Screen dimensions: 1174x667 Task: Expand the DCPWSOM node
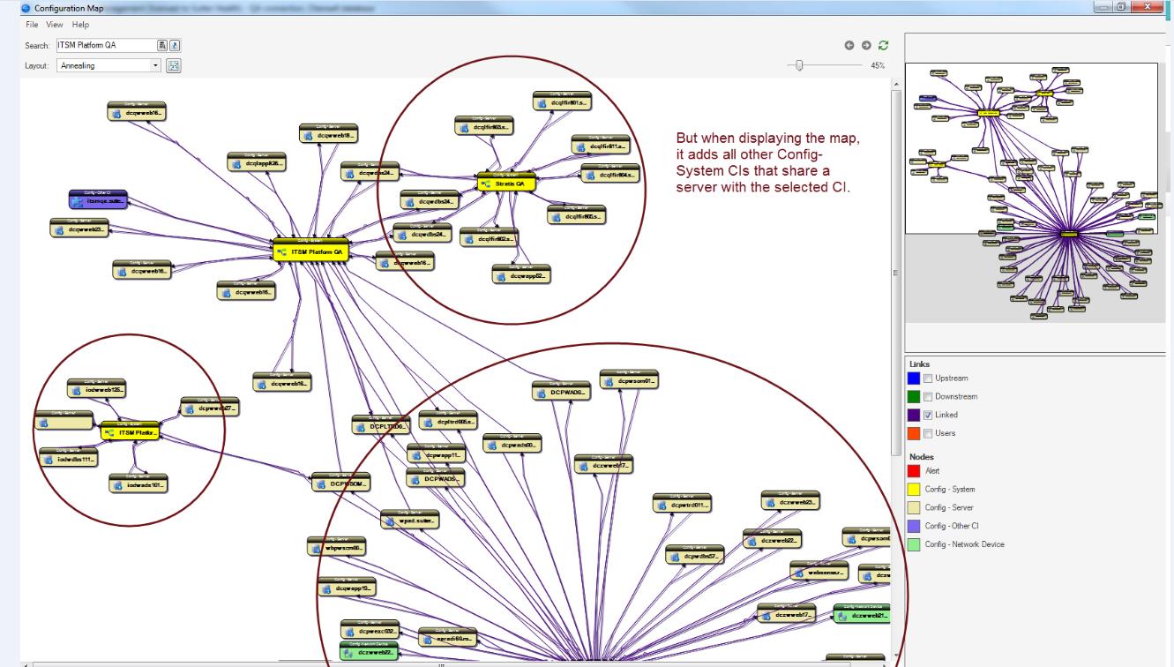[x=343, y=482]
